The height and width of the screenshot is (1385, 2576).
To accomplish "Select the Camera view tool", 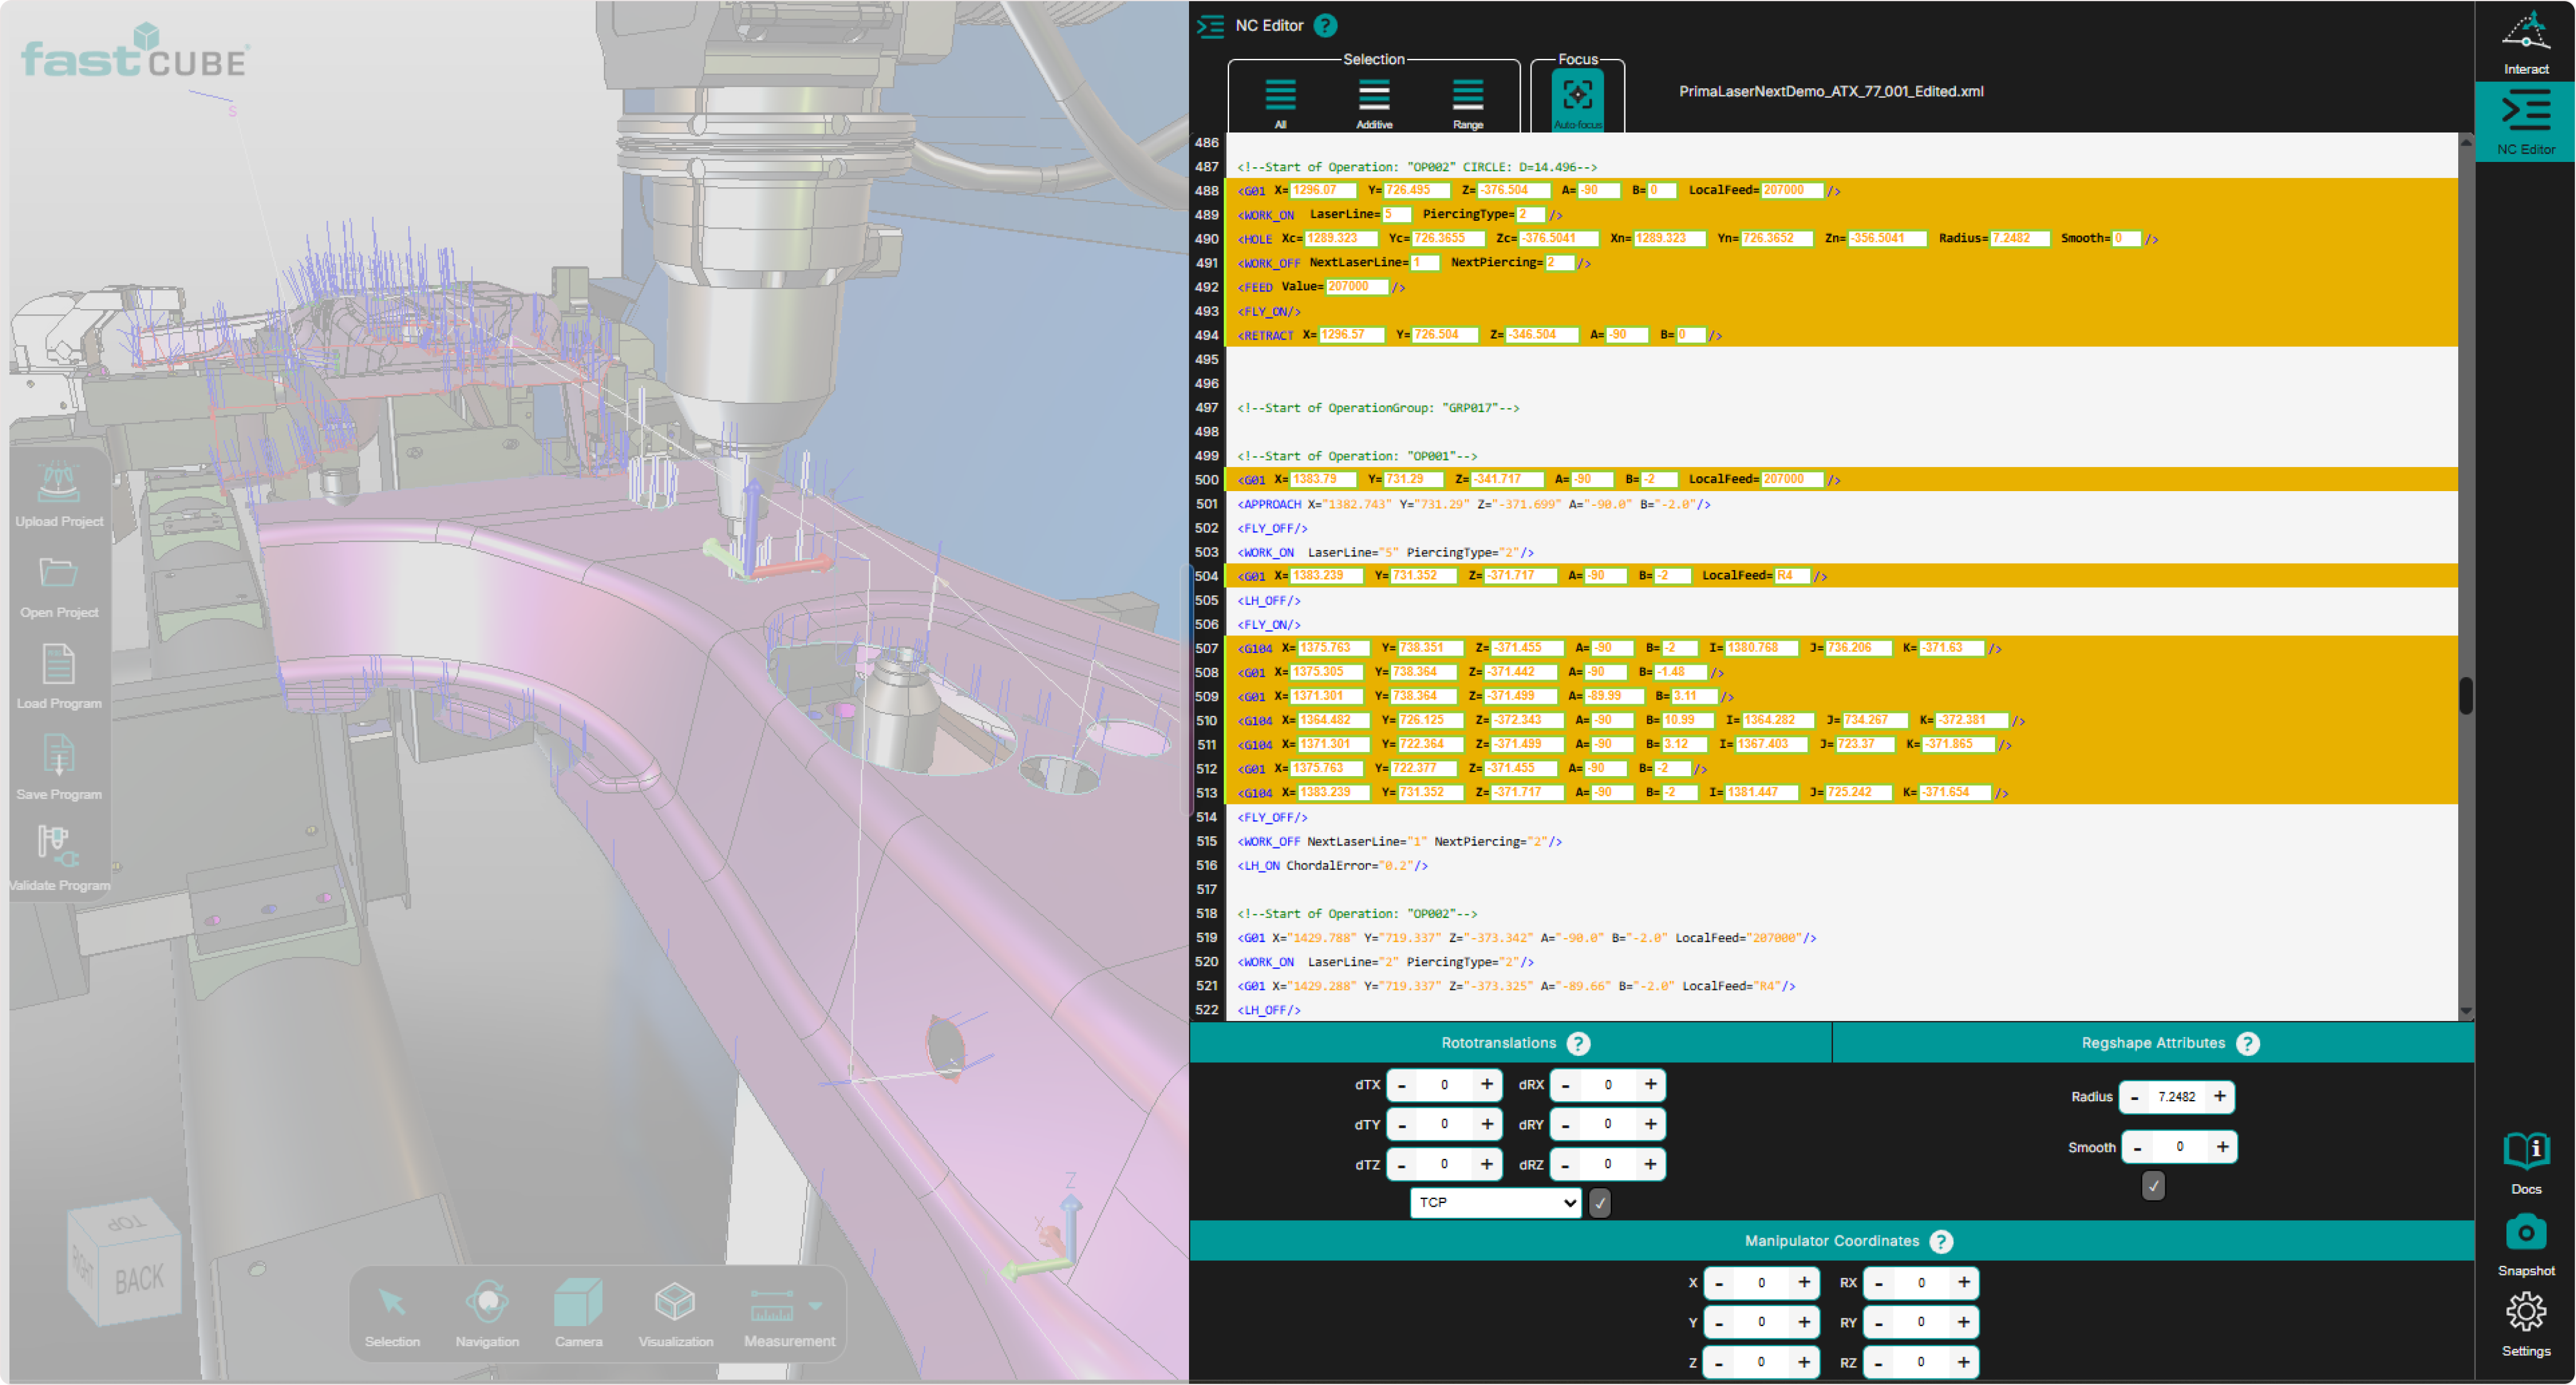I will click(578, 1302).
